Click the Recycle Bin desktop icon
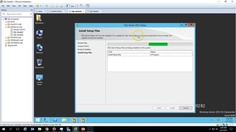236x132 pixels. [x=39, y=63]
